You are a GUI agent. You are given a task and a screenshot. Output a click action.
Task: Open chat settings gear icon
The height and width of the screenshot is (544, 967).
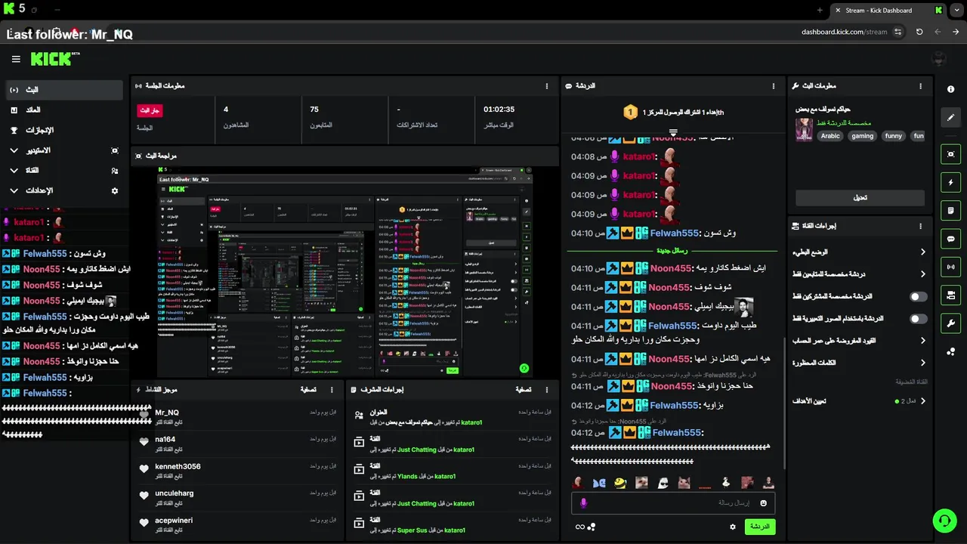[732, 527]
